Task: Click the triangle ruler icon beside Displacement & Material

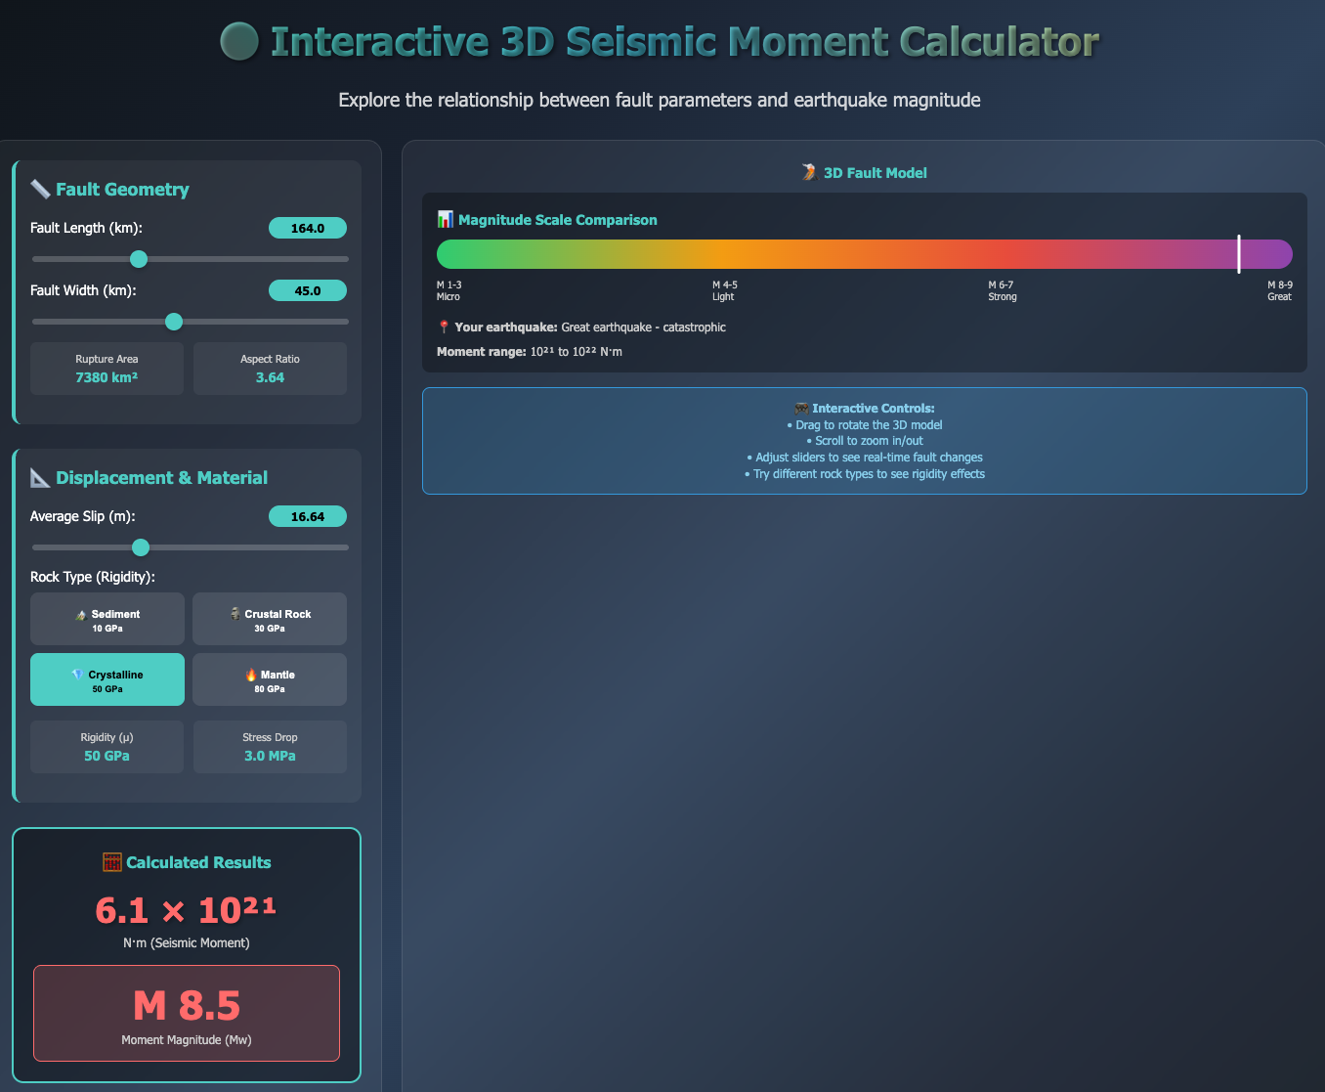Action: click(41, 478)
